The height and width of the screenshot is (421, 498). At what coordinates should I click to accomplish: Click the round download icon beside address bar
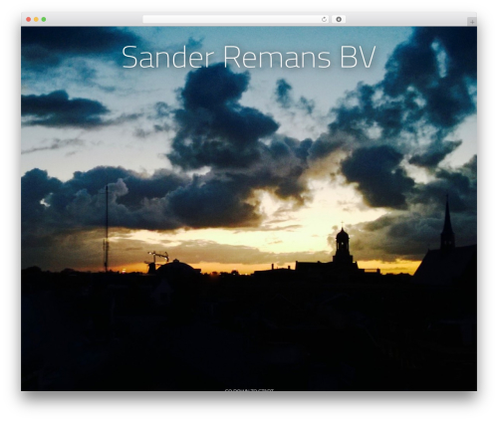point(339,19)
